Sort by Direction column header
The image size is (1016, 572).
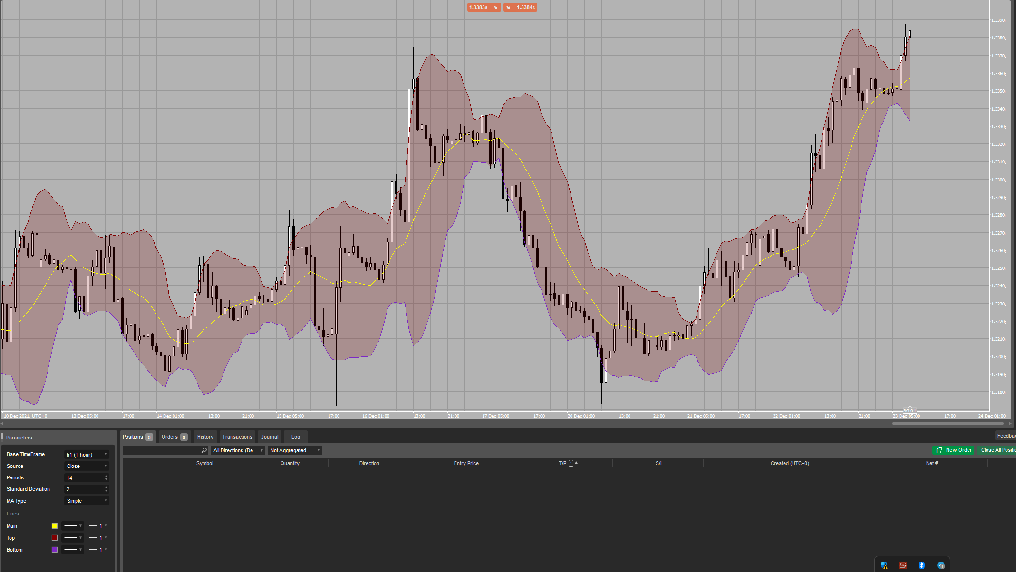pyautogui.click(x=369, y=463)
